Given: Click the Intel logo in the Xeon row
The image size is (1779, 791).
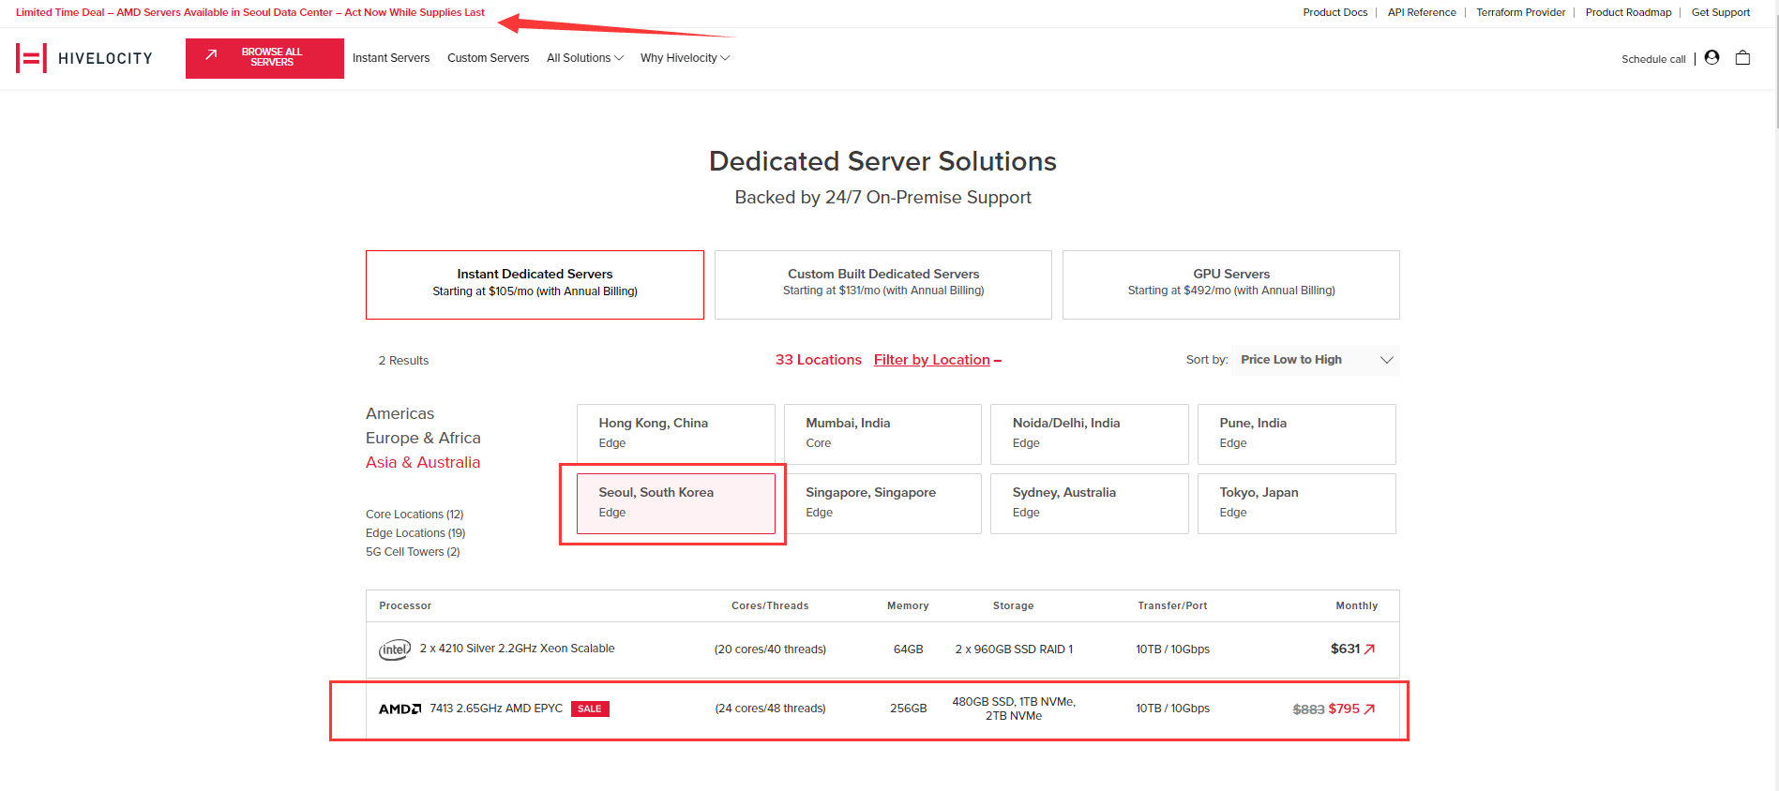Looking at the screenshot, I should tap(395, 649).
